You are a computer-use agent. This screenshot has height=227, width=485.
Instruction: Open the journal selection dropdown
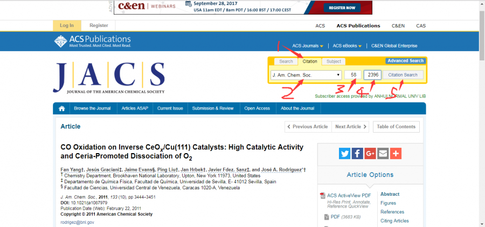[306, 75]
